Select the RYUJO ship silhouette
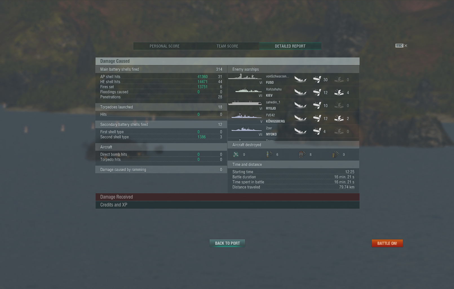Screen dimensions: 454x289 tap(245, 103)
